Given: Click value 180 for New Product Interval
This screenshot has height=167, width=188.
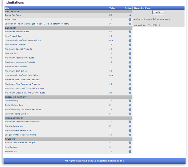Looking at the screenshot, I should click(x=111, y=45).
